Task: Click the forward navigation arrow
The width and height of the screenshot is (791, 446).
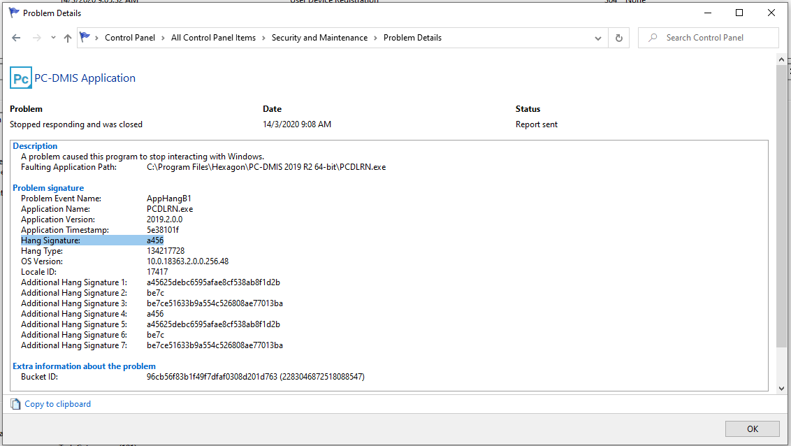Action: click(37, 38)
